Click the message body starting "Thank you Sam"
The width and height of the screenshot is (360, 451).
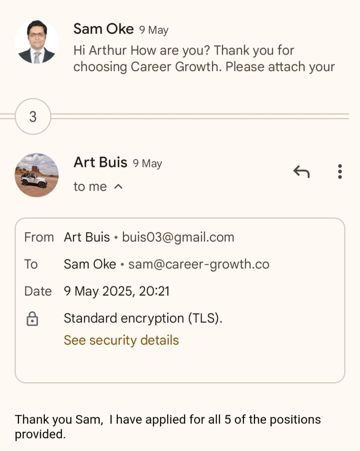[x=168, y=426]
